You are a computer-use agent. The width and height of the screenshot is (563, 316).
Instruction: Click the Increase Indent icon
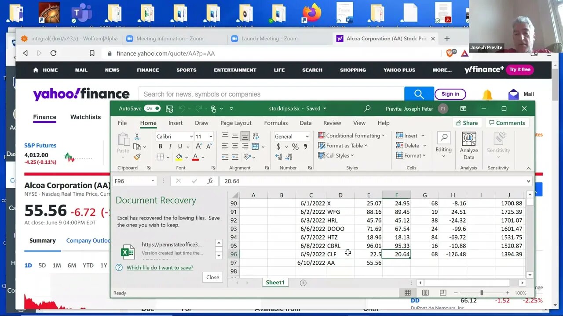[235, 157]
